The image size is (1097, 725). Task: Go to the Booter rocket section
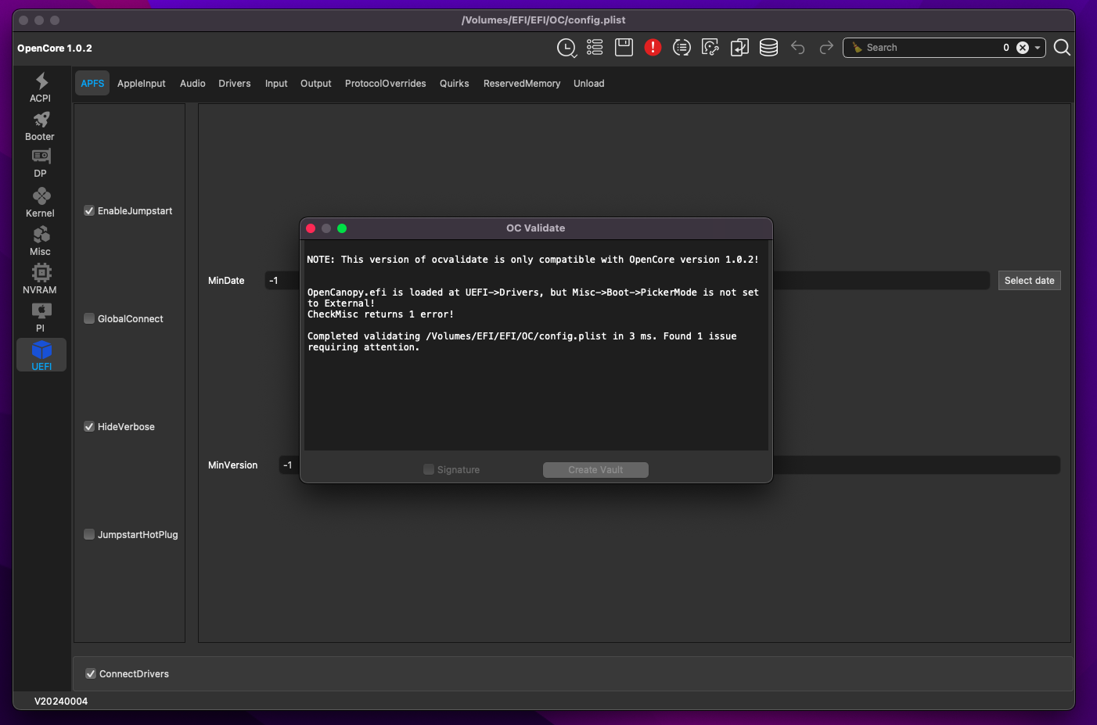41,125
